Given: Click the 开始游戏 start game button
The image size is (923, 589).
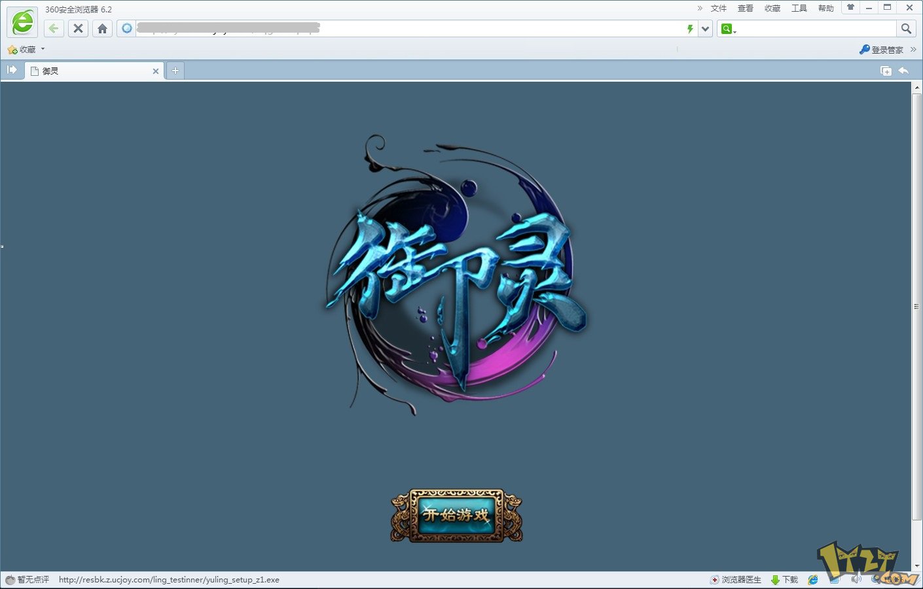Looking at the screenshot, I should click(456, 515).
